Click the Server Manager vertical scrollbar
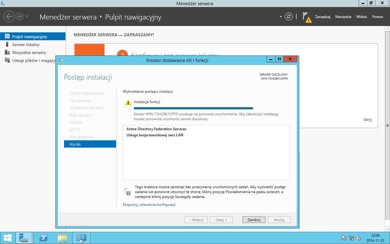Screen dimensions: 390x244 pos(388,125)
